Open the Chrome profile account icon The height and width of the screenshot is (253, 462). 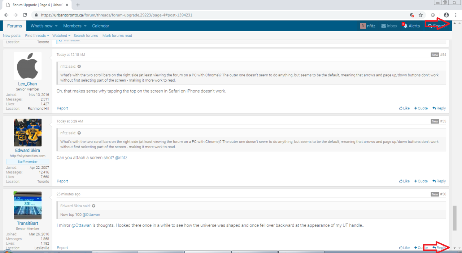tap(446, 15)
